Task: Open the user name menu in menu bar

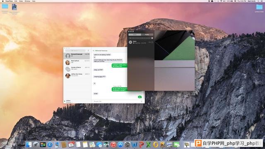Action: tap(251, 1)
